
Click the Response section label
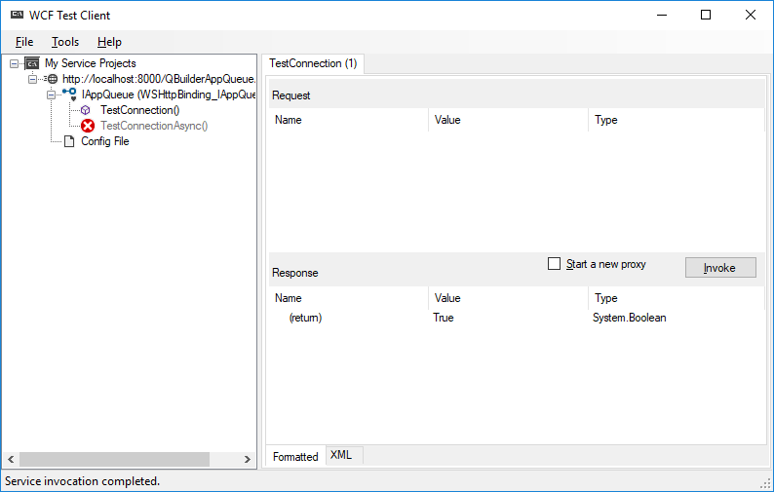(294, 273)
